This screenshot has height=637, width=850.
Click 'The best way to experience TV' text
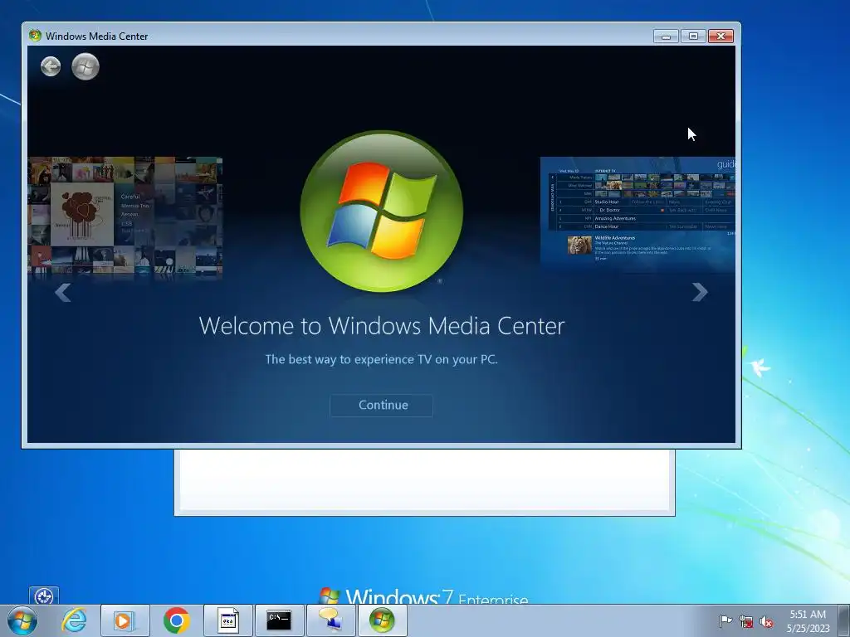381,360
